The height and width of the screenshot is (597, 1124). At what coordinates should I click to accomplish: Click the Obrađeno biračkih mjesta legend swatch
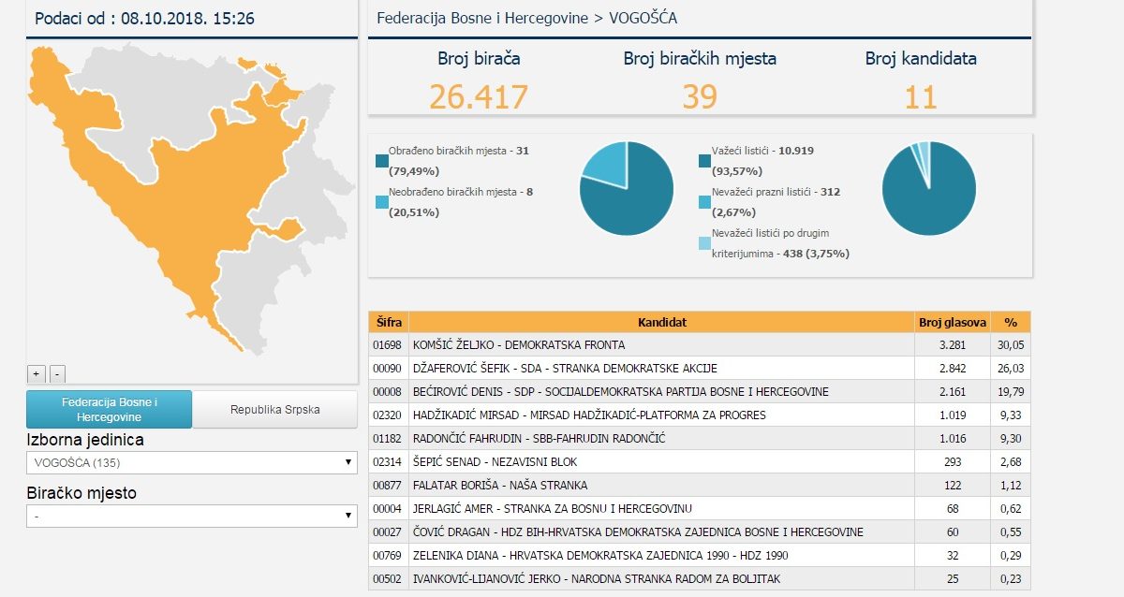381,160
